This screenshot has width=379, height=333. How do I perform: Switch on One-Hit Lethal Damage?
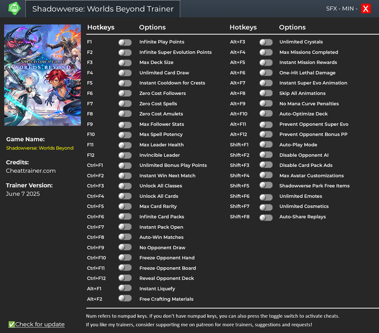point(266,73)
